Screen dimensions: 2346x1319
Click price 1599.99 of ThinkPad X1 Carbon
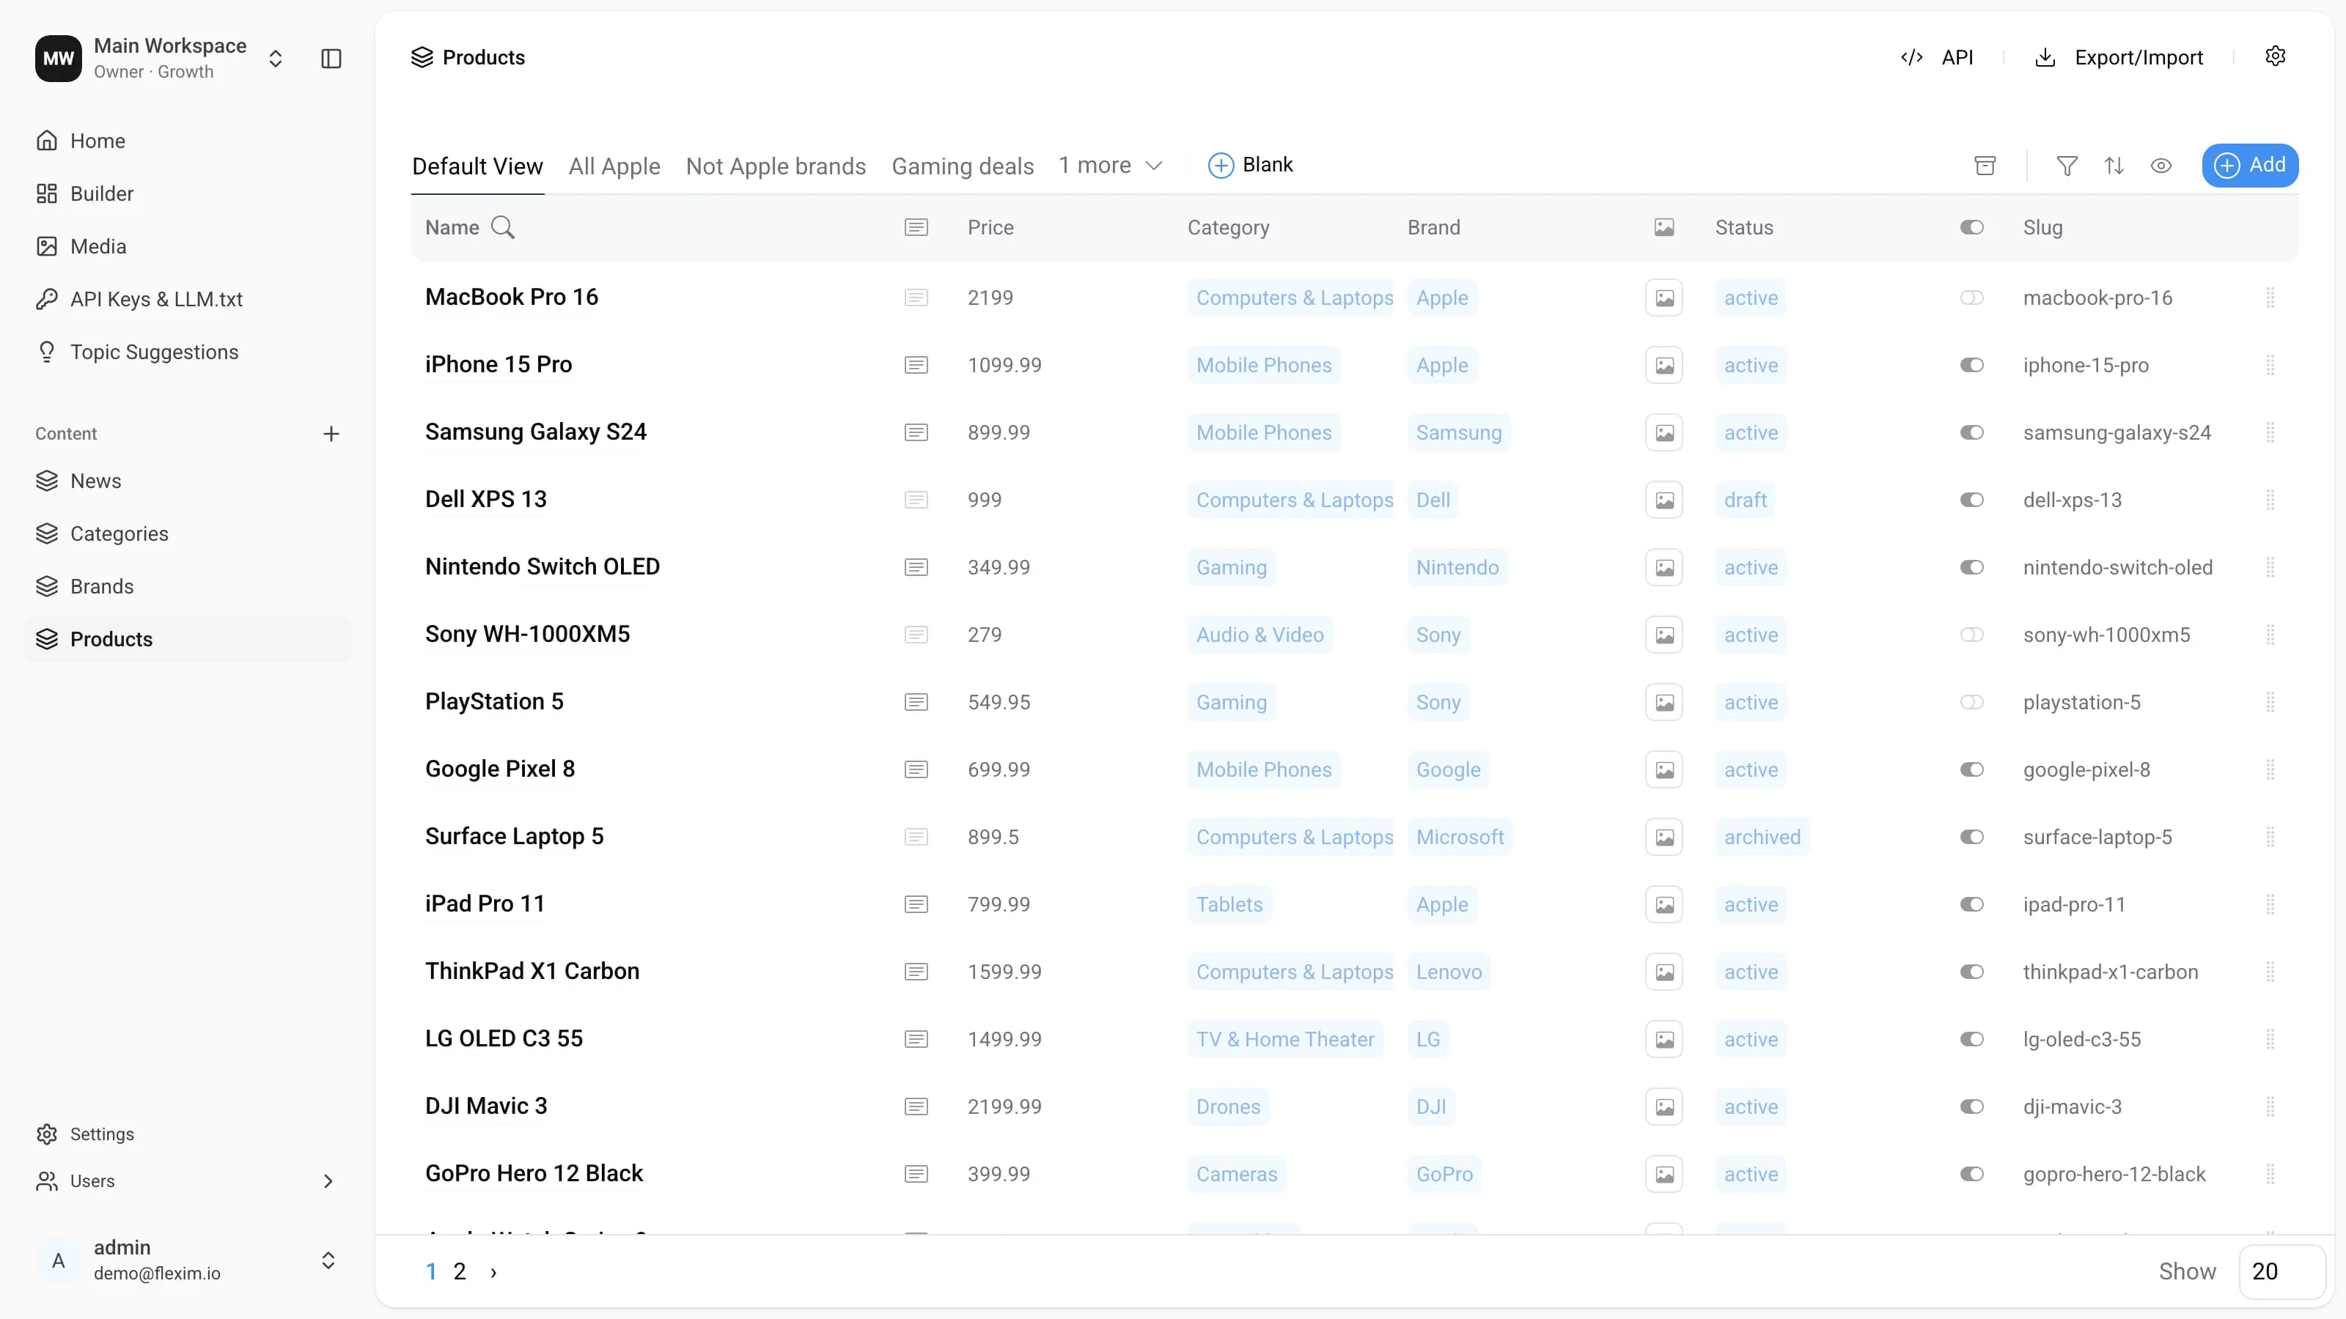[1004, 971]
